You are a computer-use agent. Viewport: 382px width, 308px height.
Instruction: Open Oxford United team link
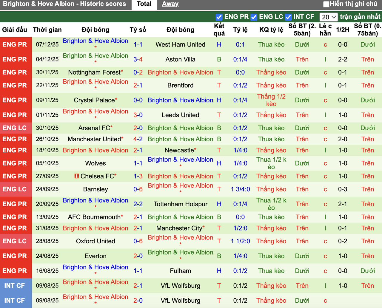tap(95, 241)
